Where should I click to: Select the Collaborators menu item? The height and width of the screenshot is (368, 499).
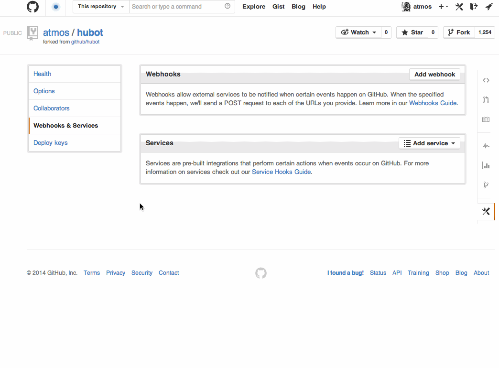(x=51, y=108)
